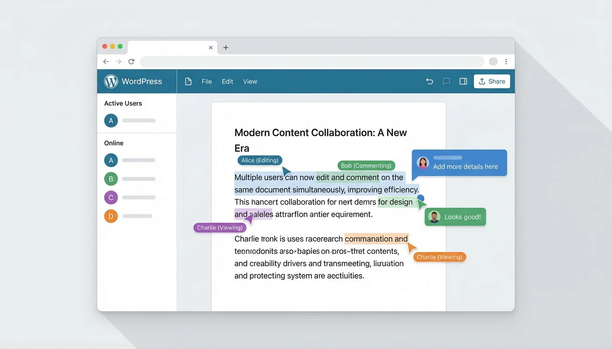
Task: Click the orange Charlie (Viewing) label
Action: pos(439,257)
